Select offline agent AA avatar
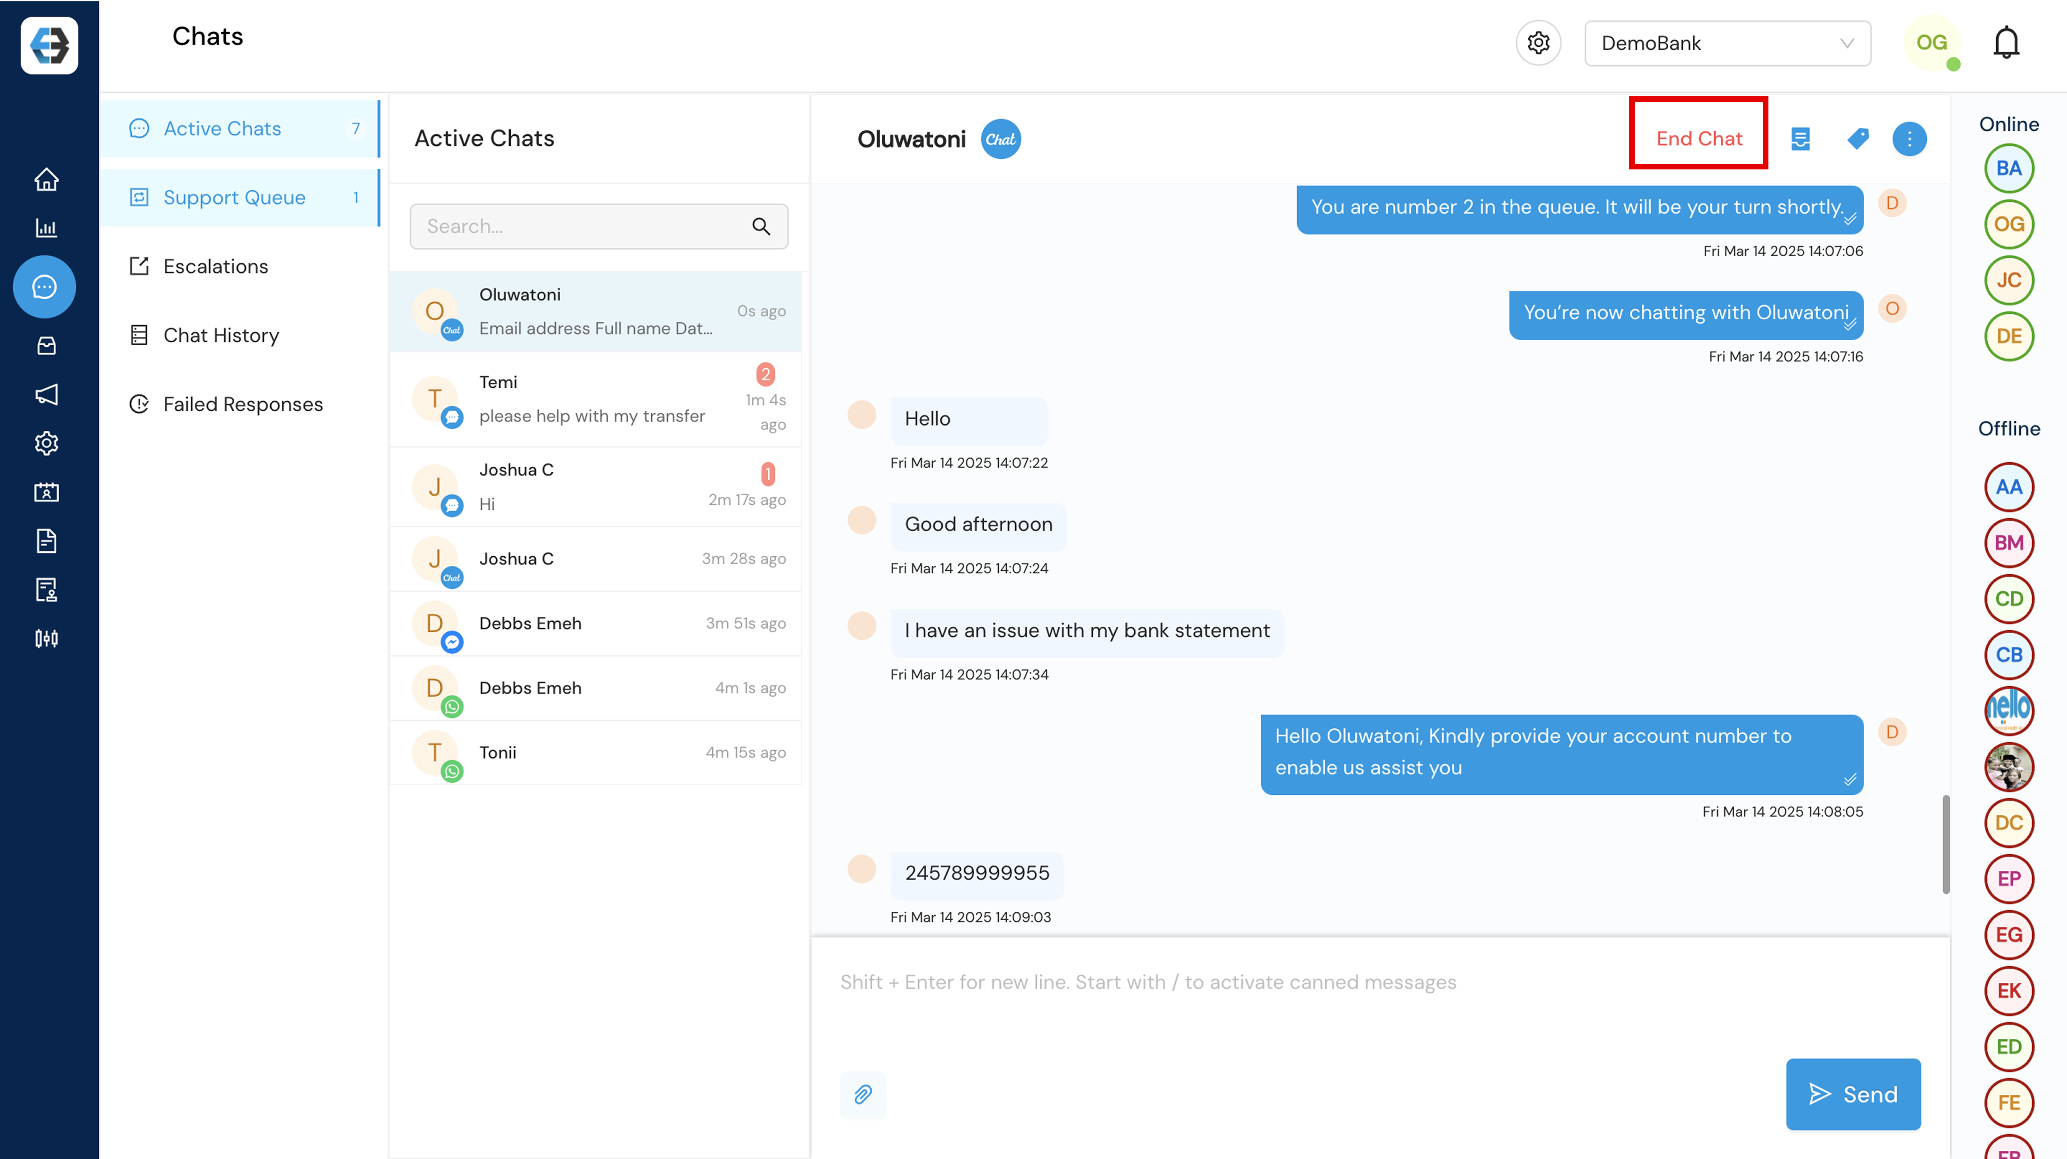 click(2009, 486)
